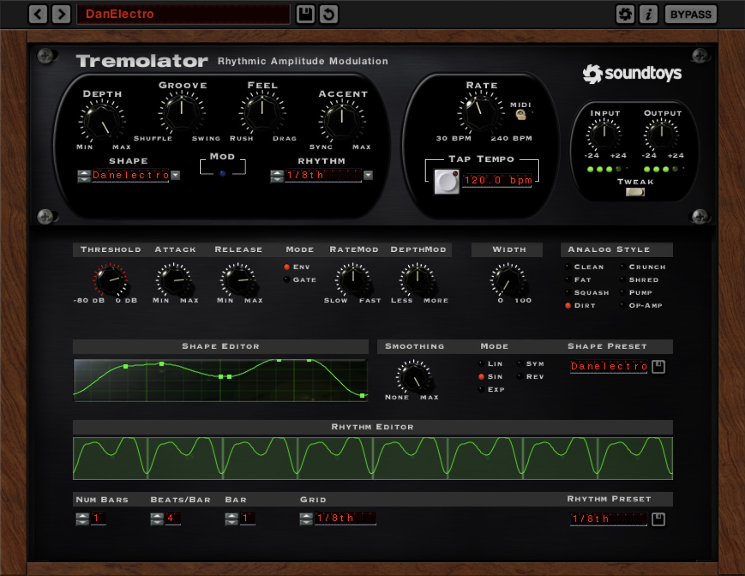Viewport: 745px width, 576px height.
Task: Click the Danelectro shape name field
Action: coord(131,175)
